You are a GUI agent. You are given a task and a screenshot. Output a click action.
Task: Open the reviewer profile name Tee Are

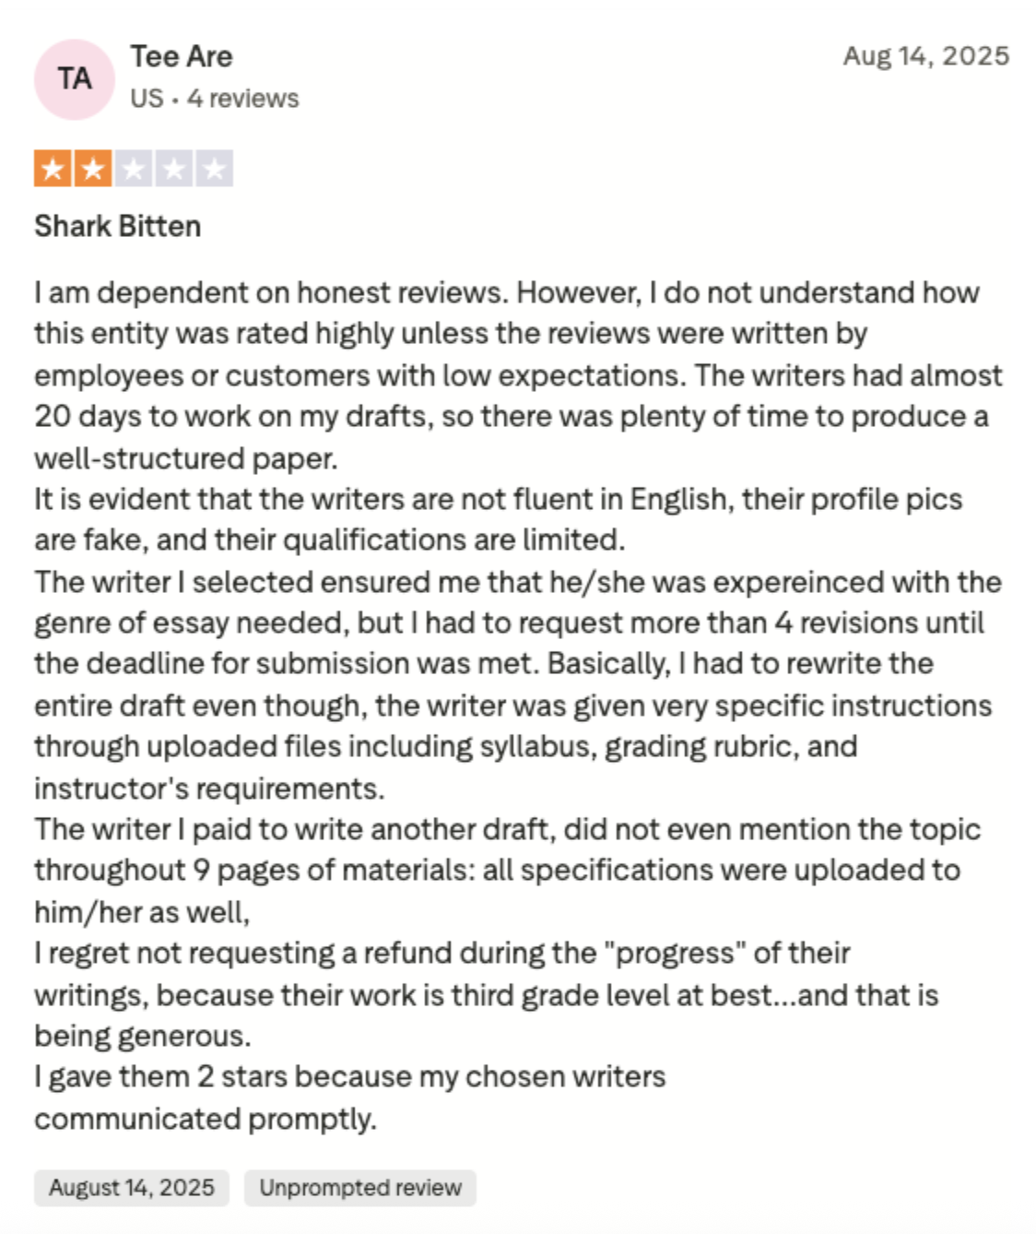pos(182,56)
